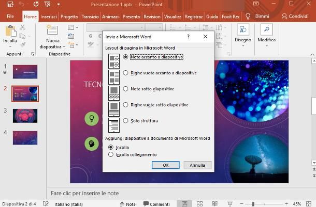Image resolution: width=316 pixels, height=207 pixels.
Task: Click the Redo/Repeat icon in quick access toolbar
Action: click(36, 4)
